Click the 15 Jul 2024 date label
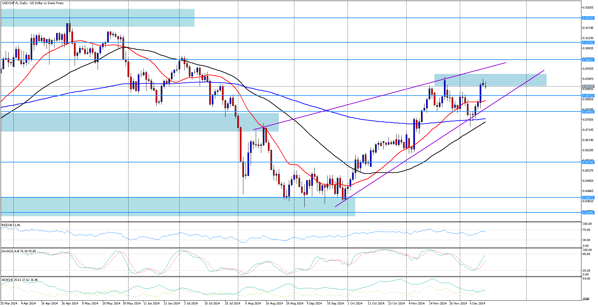 212,303
